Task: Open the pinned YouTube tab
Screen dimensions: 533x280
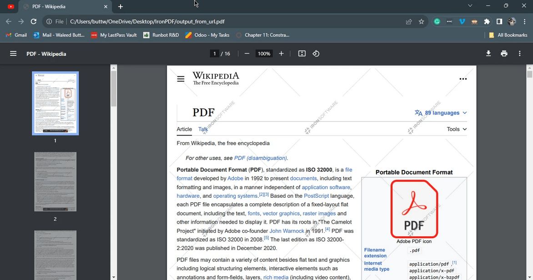Action: coord(11,6)
